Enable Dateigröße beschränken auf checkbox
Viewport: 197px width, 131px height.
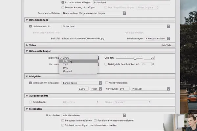(x=106, y=64)
